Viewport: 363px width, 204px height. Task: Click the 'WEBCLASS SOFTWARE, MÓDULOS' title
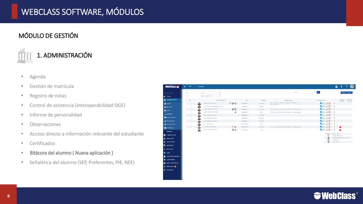(x=82, y=12)
